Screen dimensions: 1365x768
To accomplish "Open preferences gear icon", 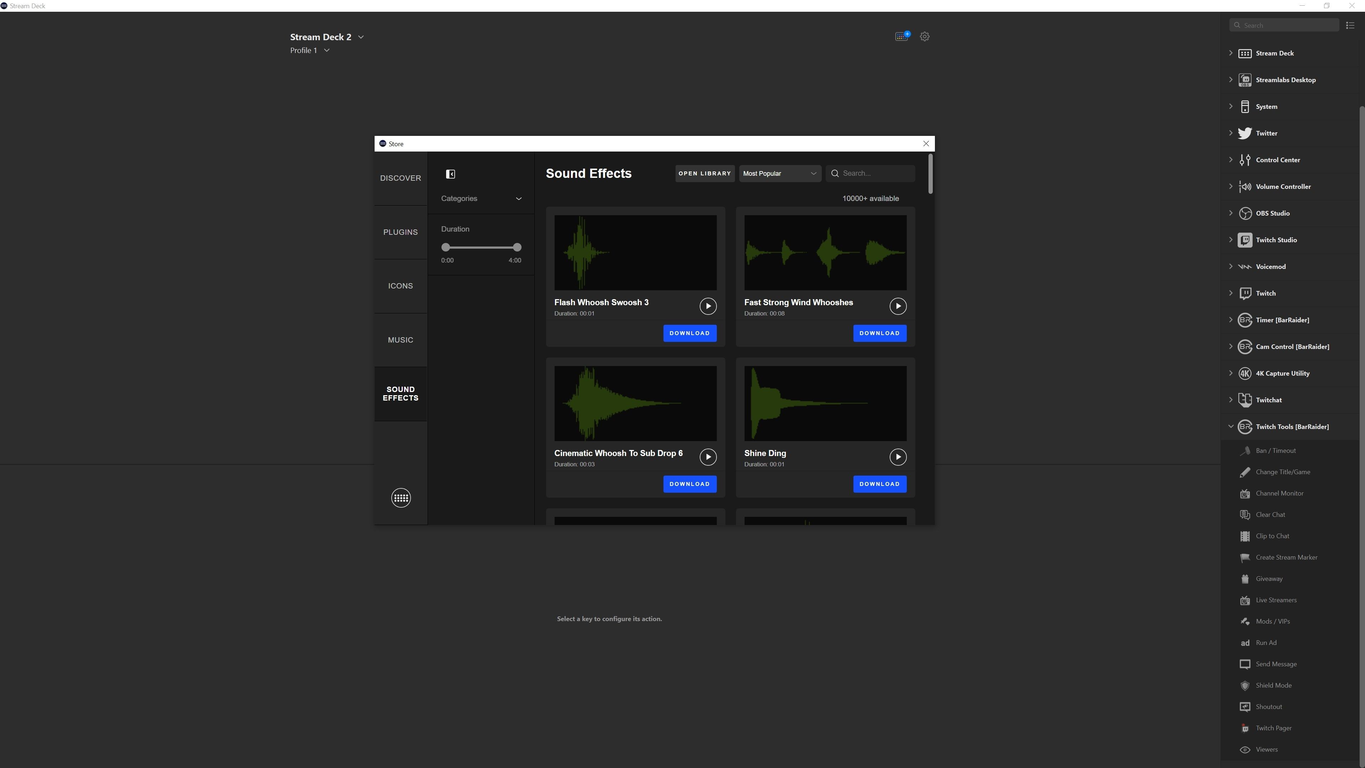I will pyautogui.click(x=925, y=37).
